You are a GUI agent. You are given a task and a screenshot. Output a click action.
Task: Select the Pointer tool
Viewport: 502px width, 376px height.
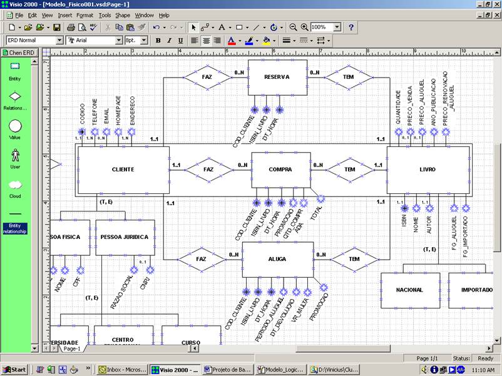195,27
